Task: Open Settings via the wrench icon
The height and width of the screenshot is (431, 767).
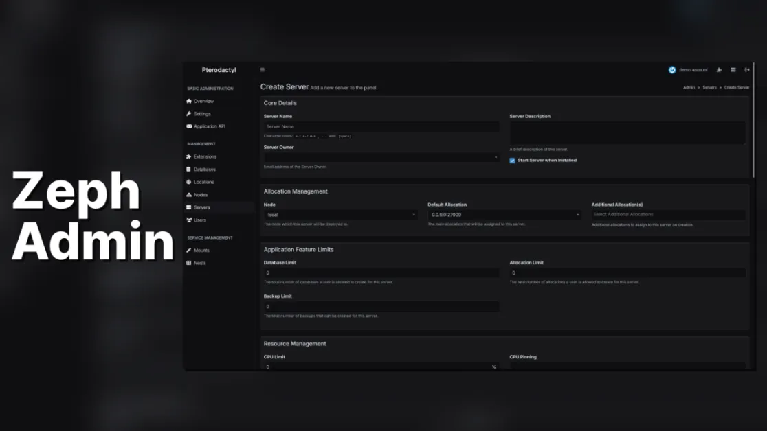Action: [189, 114]
